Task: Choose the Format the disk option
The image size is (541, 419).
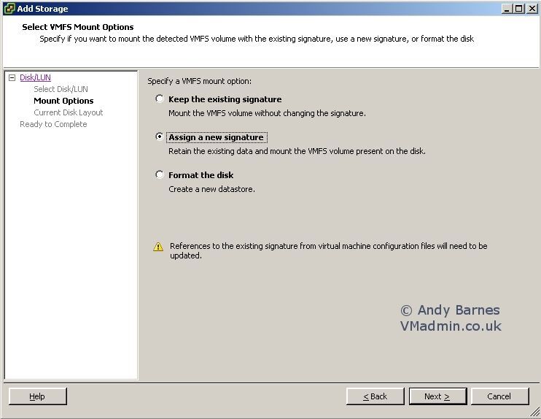Action: click(160, 174)
